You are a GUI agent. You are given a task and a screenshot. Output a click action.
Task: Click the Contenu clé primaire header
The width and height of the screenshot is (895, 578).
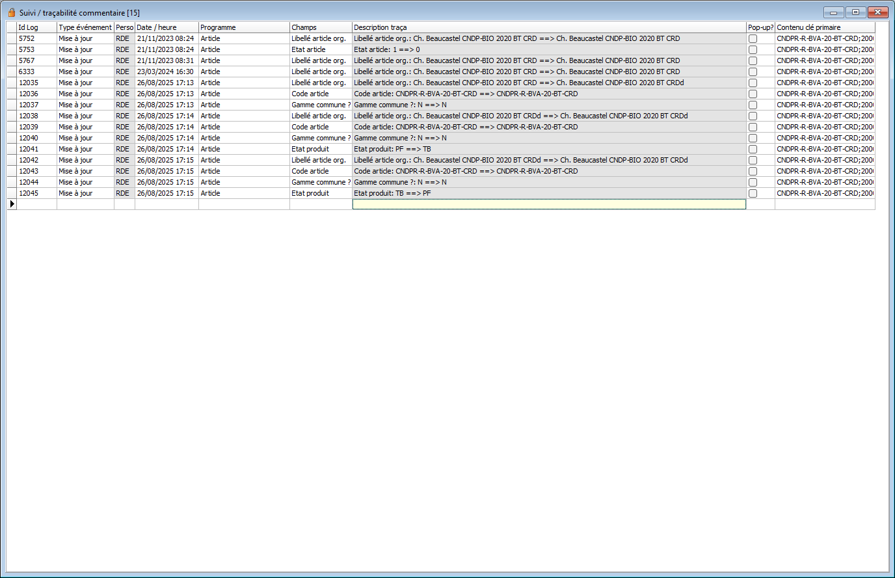[x=824, y=27]
